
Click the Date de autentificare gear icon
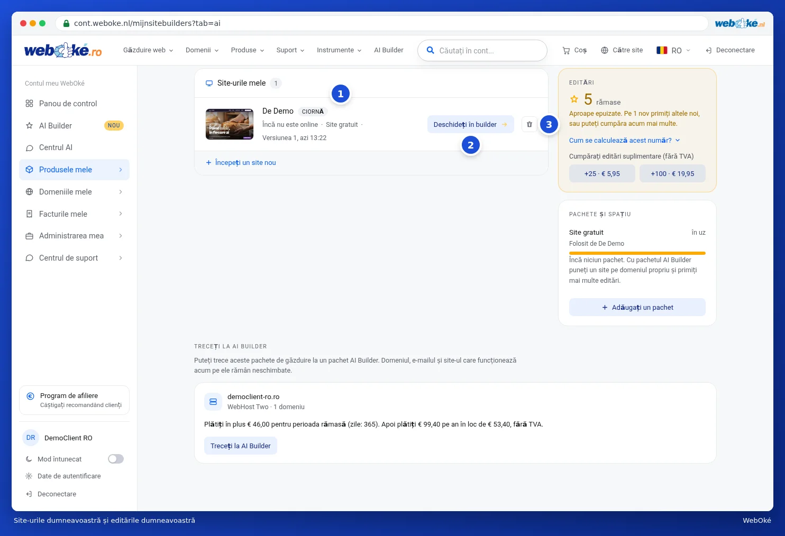click(x=29, y=476)
